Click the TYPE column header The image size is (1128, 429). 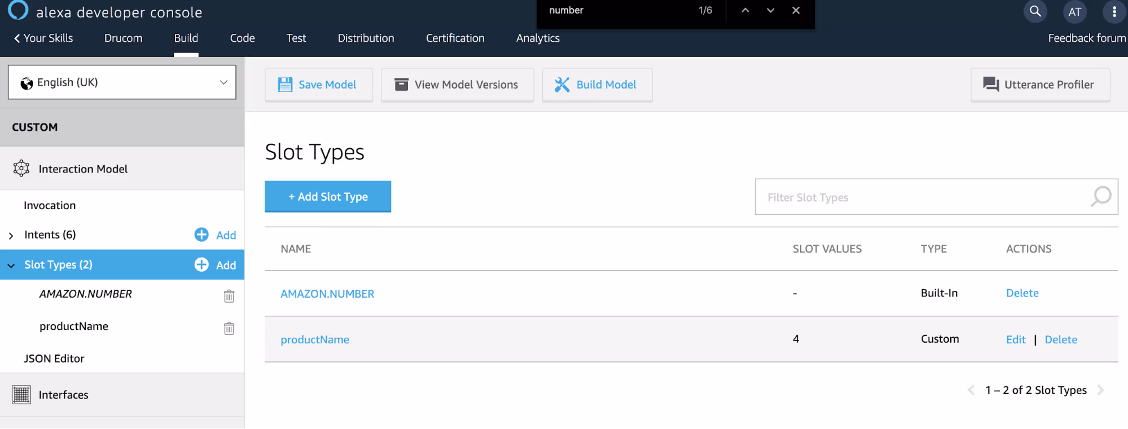coord(934,249)
